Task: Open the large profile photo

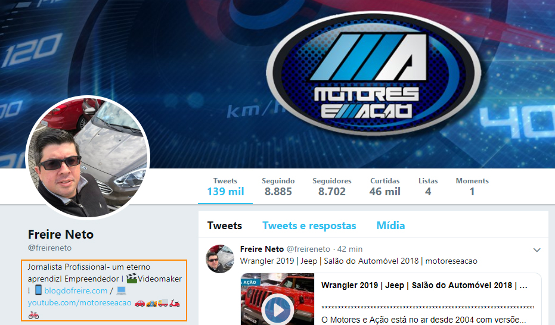Action: click(x=88, y=157)
